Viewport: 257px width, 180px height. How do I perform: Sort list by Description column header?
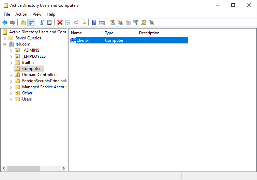tap(163, 33)
